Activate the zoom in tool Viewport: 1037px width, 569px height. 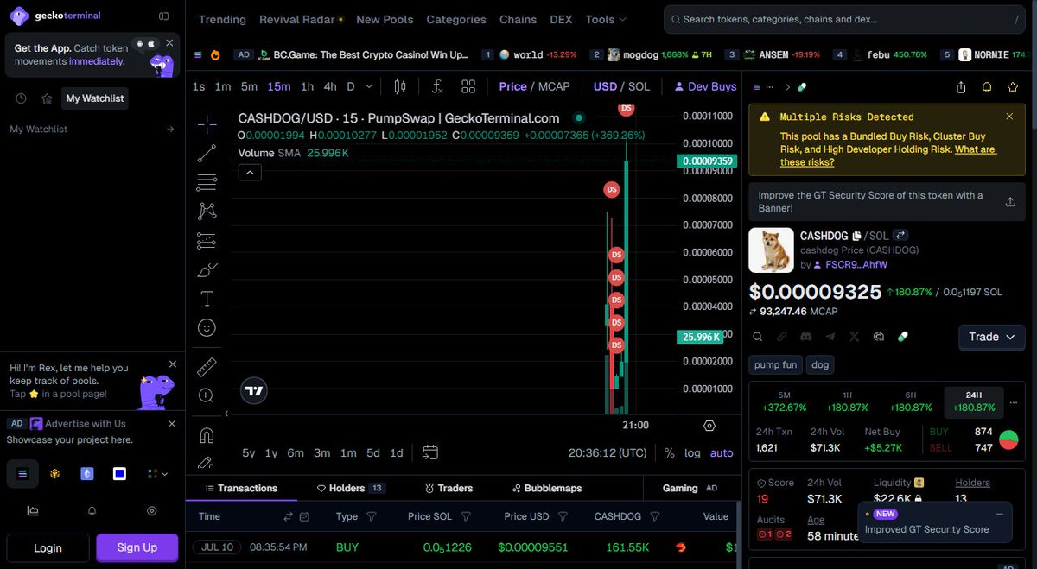207,395
